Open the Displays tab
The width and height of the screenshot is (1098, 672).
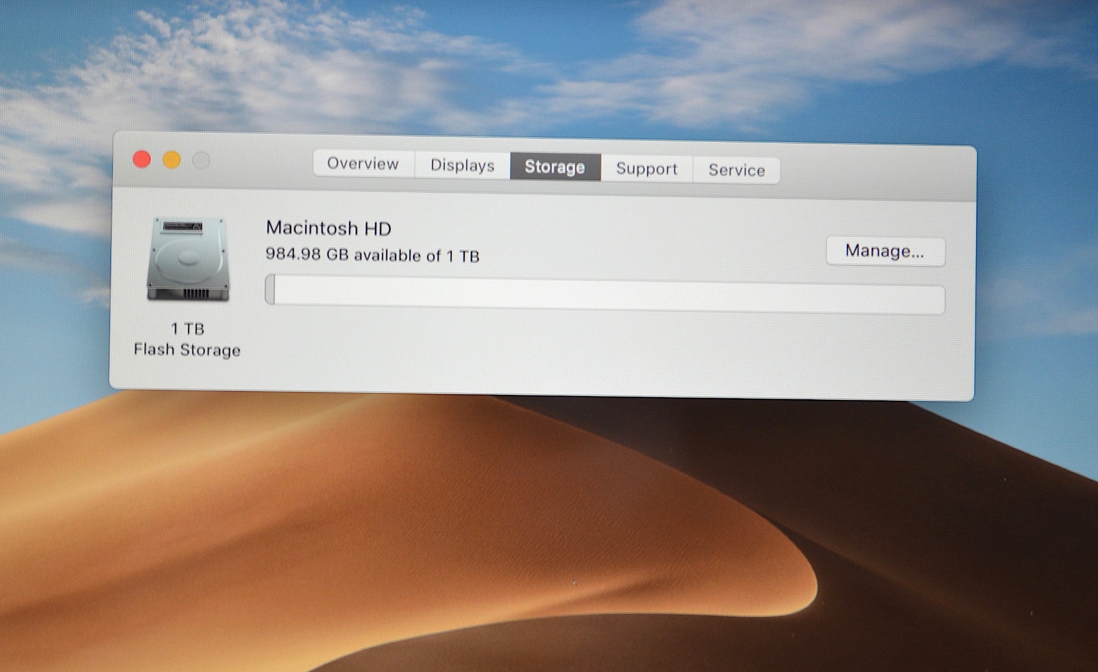462,165
